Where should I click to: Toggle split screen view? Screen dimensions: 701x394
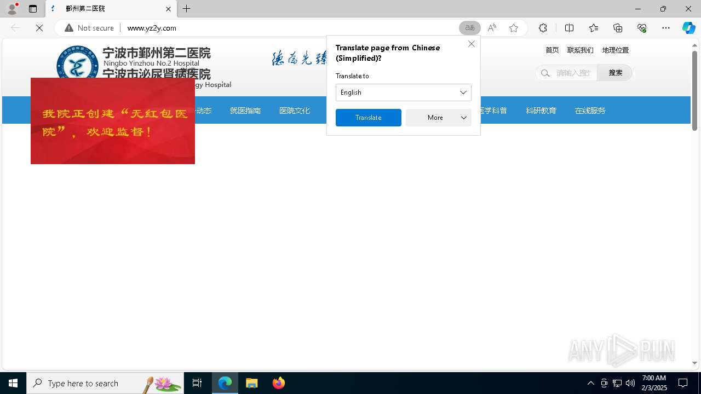tap(569, 28)
